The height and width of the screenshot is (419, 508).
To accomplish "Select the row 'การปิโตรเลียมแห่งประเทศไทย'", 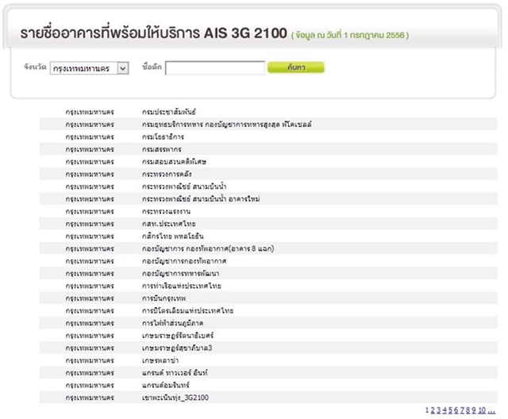I will [x=268, y=310].
